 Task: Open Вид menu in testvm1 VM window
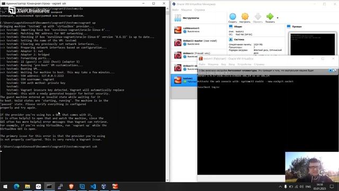(224, 64)
